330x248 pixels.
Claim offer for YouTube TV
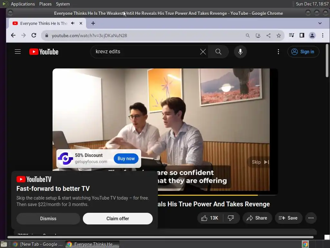[x=118, y=219]
